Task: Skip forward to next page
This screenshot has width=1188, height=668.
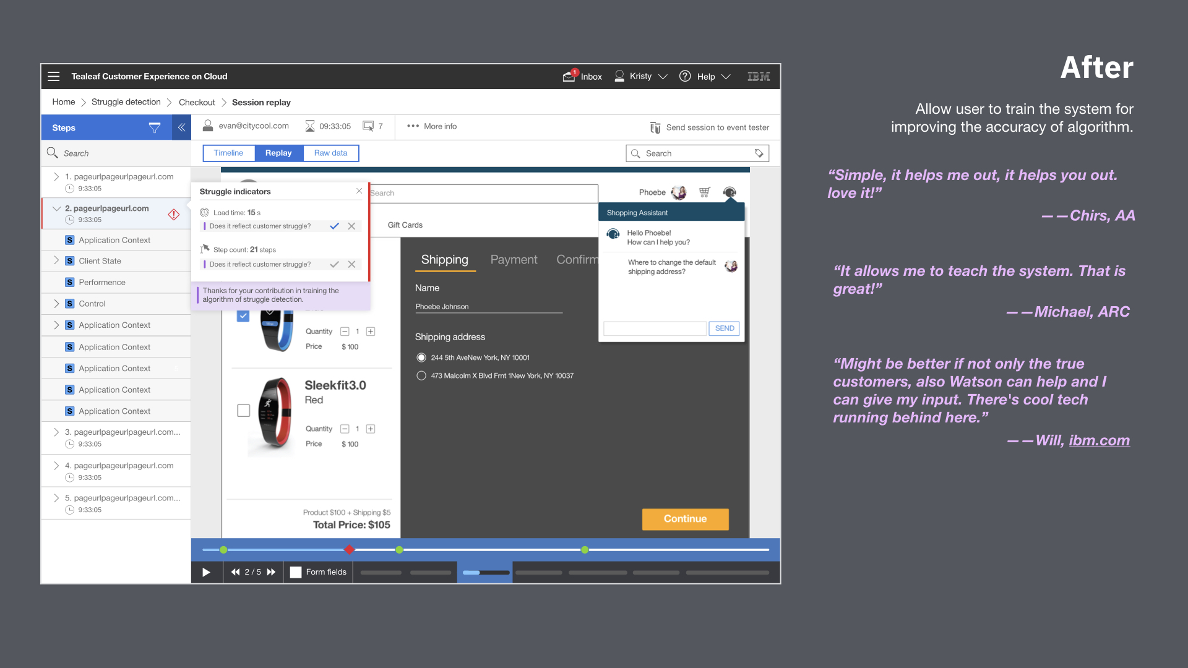Action: coord(271,572)
